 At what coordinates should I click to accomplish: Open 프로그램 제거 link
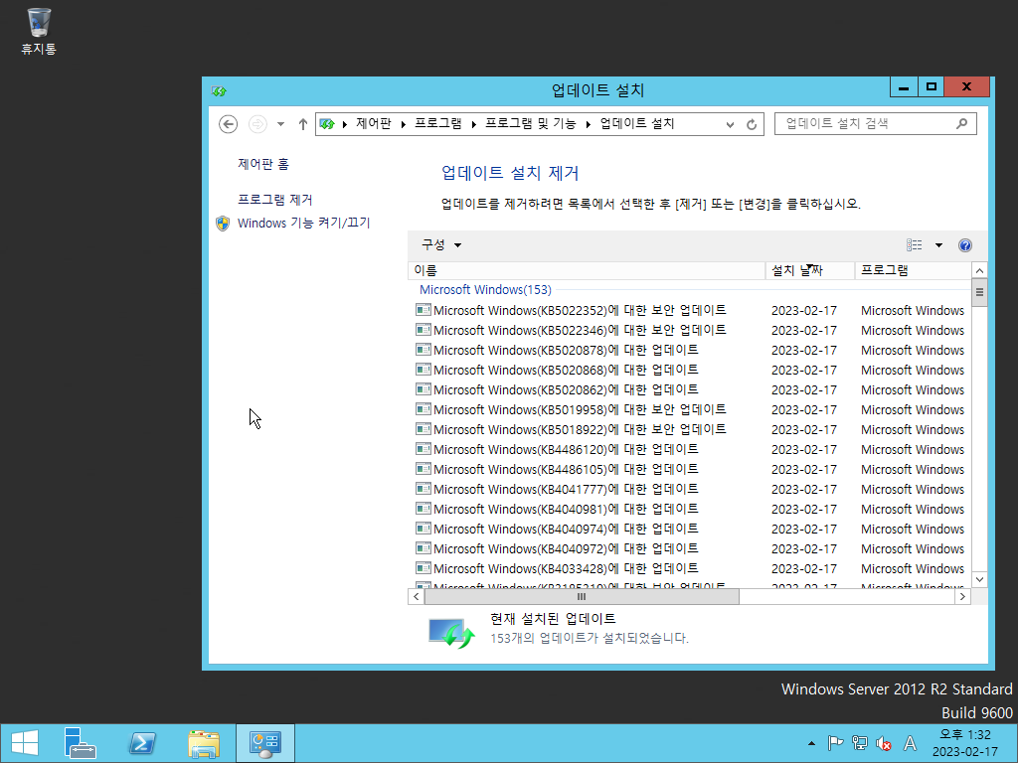coord(274,200)
